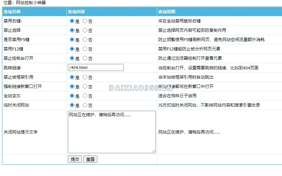Click the textarea resize handle corner
The image size is (282, 176).
pyautogui.click(x=154, y=151)
